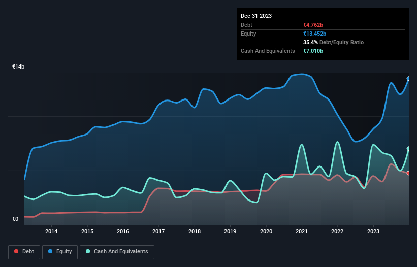Screen dimensions: 417x267
Task: Click the €7.010b cash value
Action: click(x=313, y=51)
